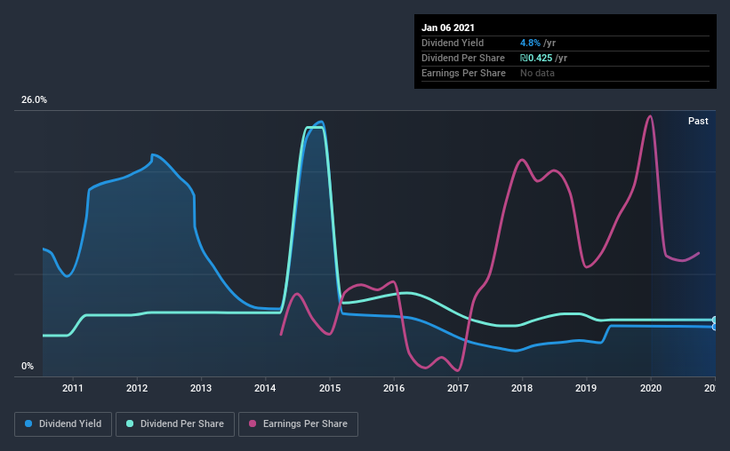
Task: Toggle the Dividend Yield legend button
Action: tap(63, 424)
